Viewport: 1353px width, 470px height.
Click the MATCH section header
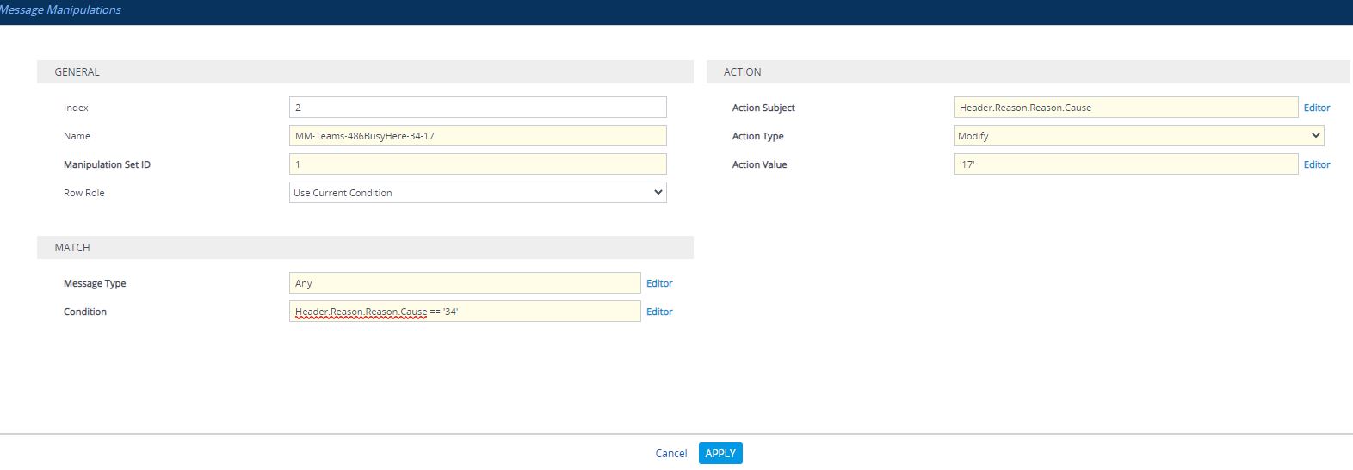point(72,248)
